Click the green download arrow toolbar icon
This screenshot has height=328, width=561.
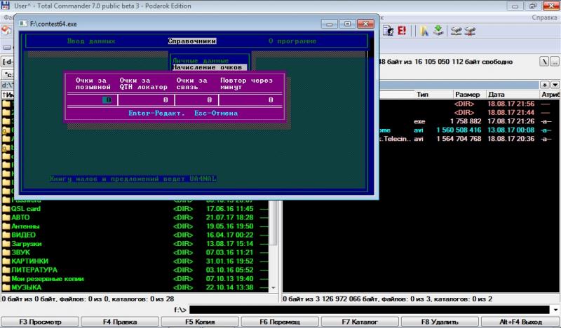(439, 31)
